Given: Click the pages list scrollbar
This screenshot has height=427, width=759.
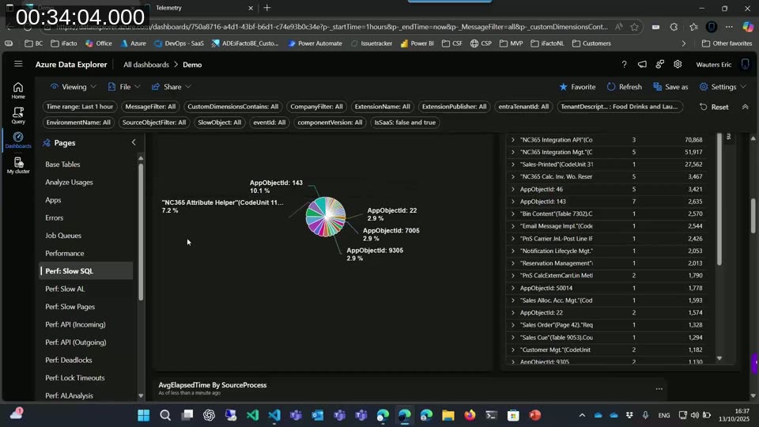Looking at the screenshot, I should [141, 232].
